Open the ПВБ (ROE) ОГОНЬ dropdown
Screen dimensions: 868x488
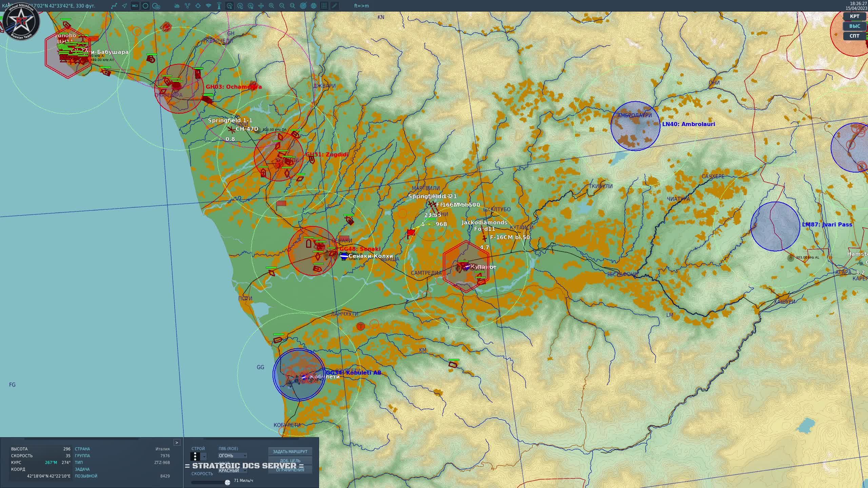coord(233,456)
